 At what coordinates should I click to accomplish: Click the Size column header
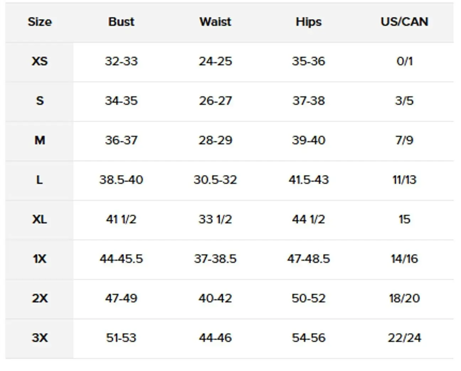40,22
